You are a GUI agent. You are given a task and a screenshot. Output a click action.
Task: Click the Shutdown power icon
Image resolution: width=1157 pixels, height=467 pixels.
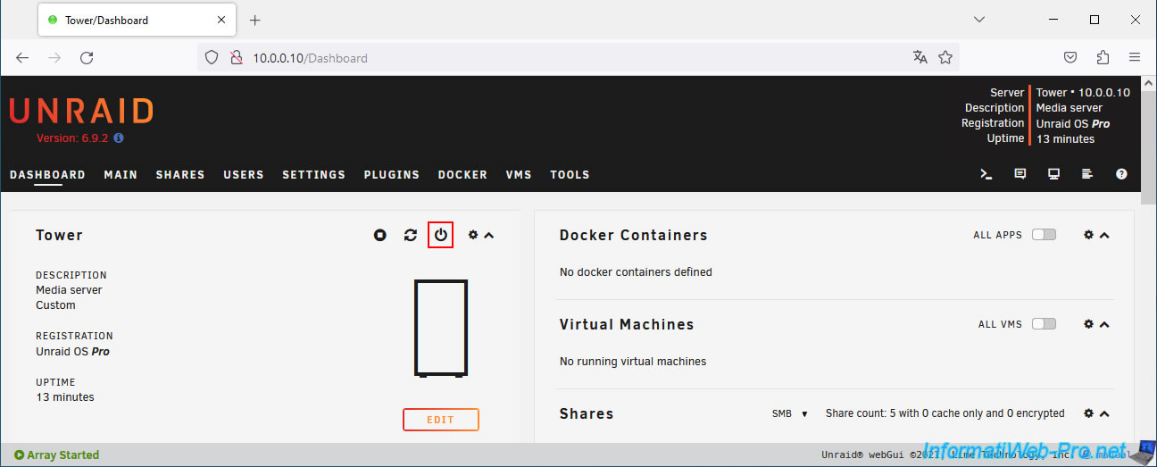[x=440, y=235]
